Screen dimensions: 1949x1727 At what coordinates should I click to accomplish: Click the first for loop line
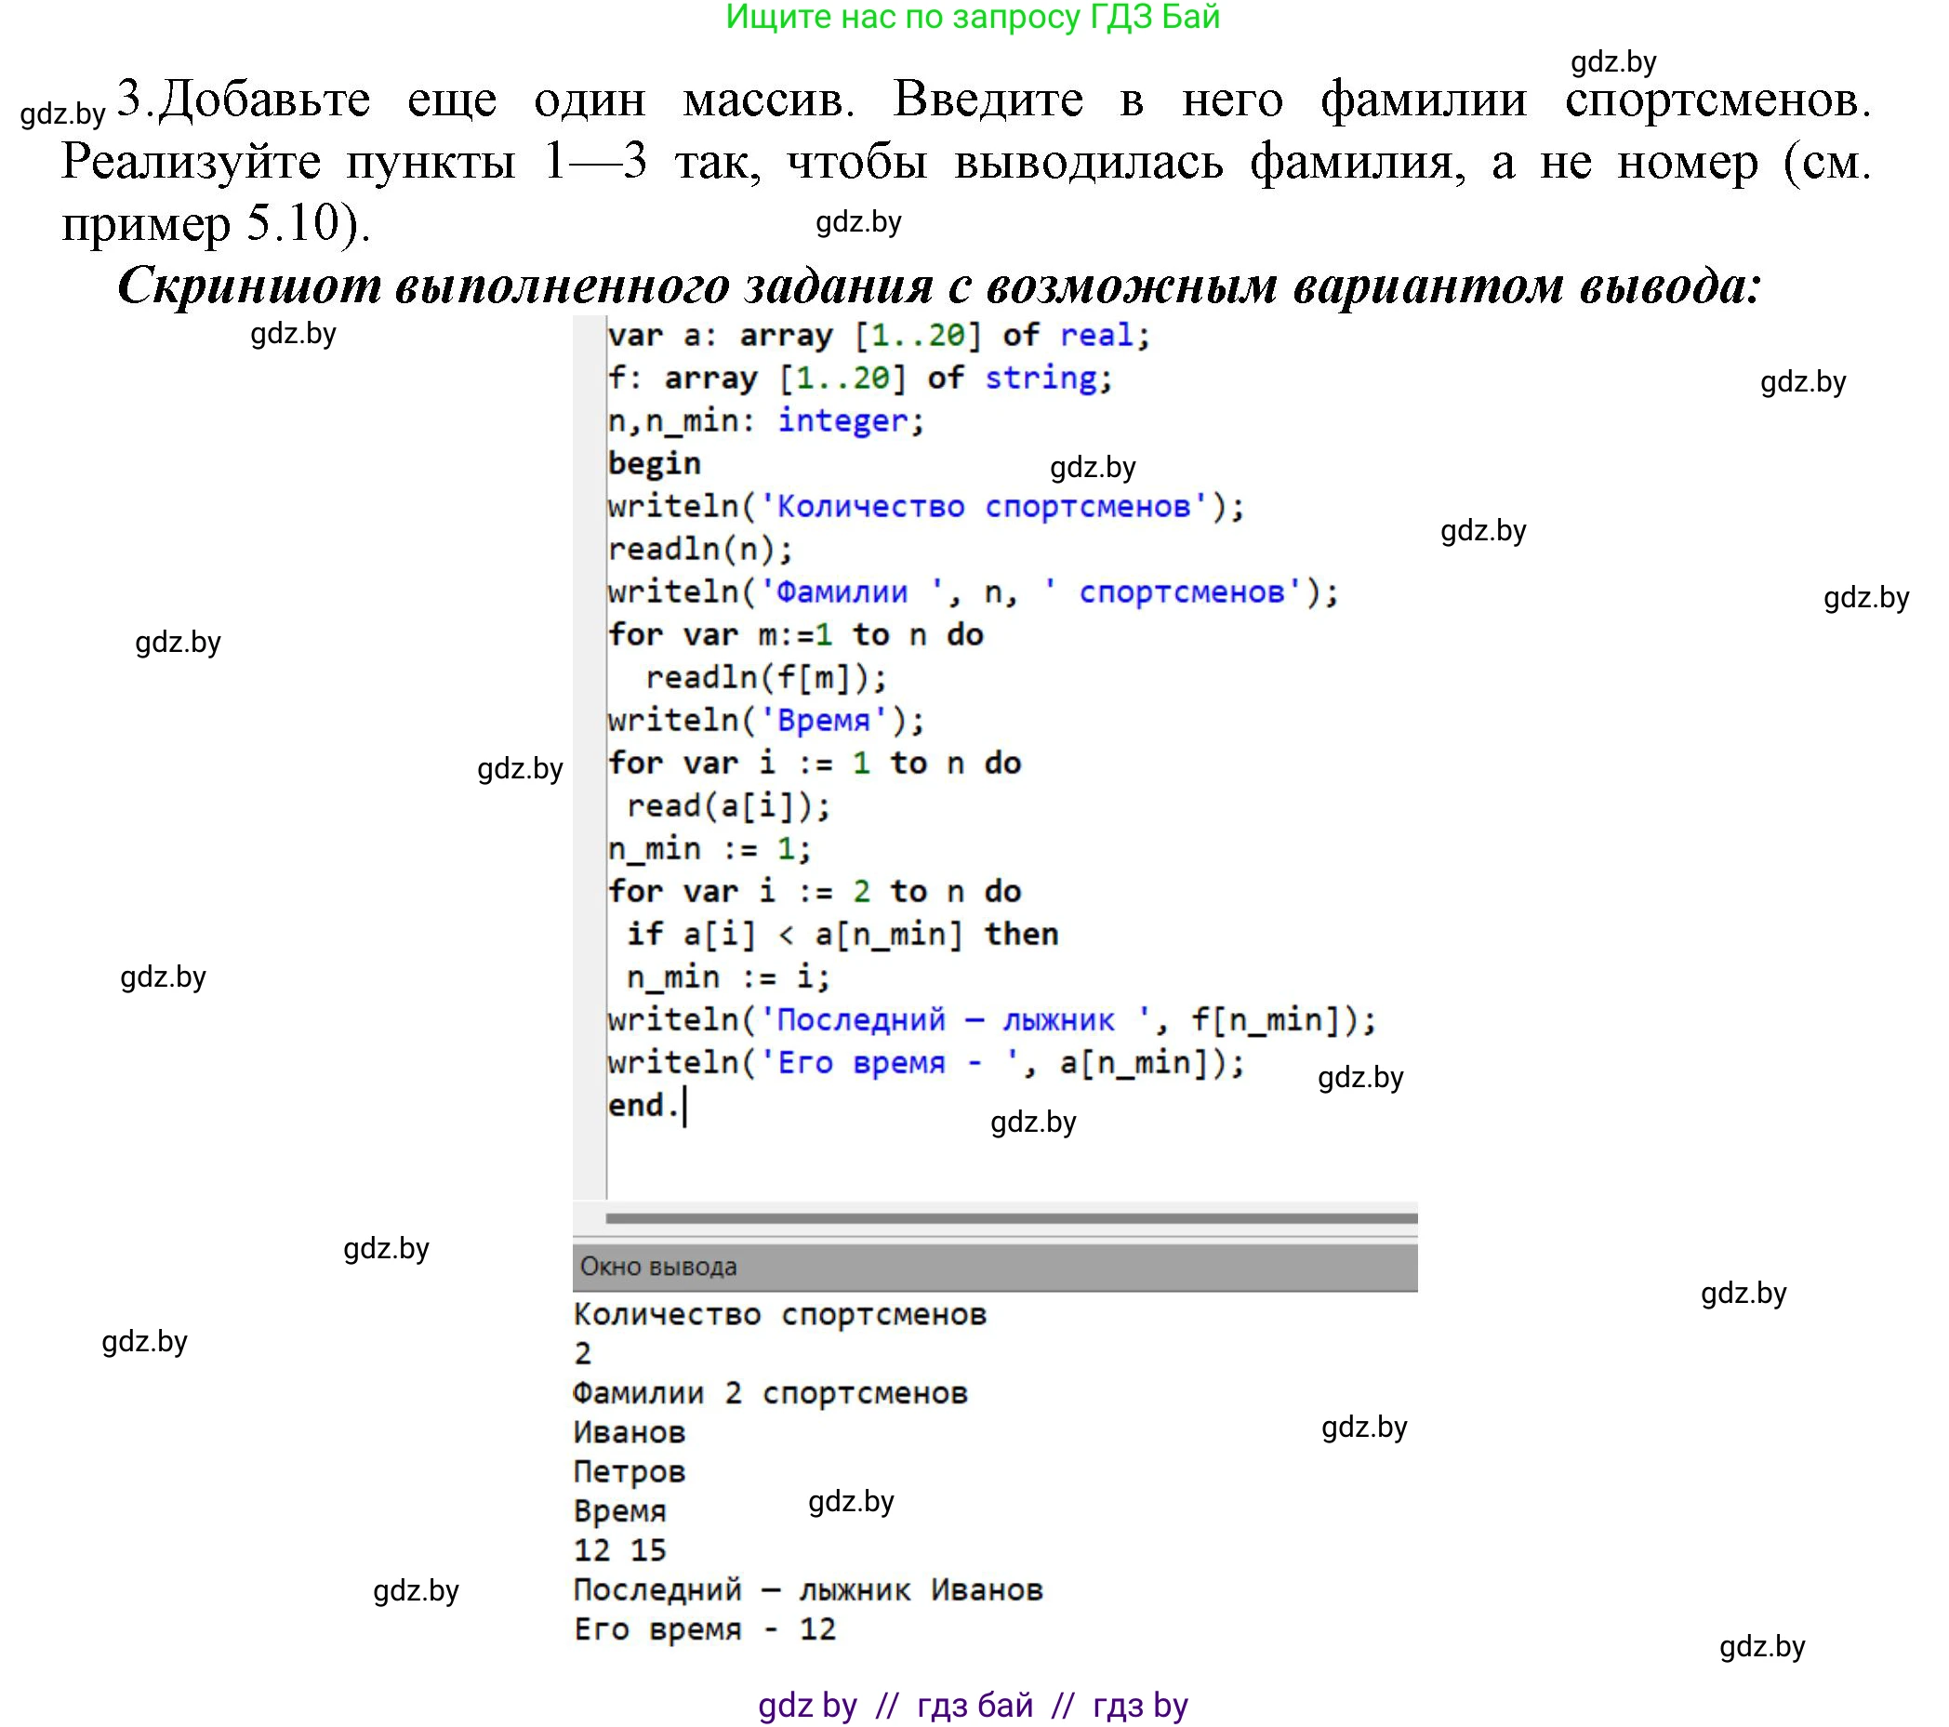click(x=796, y=633)
